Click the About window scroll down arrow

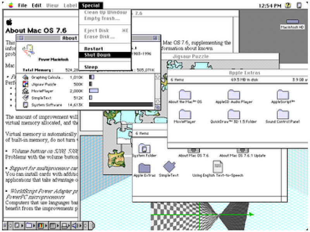(x=158, y=101)
